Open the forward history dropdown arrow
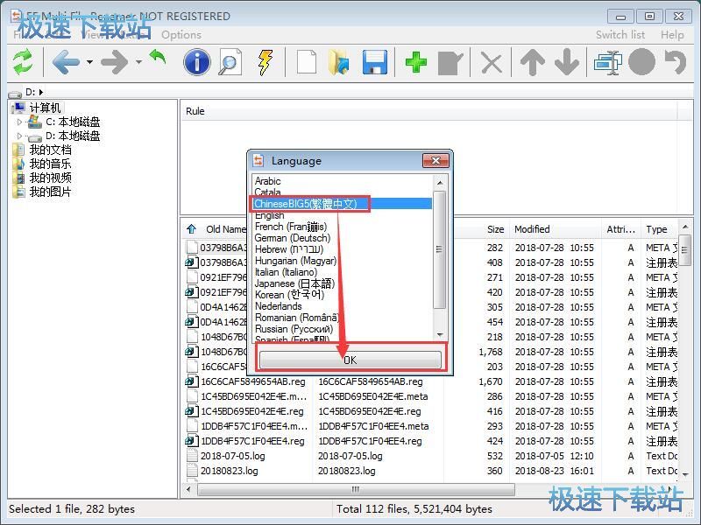The height and width of the screenshot is (525, 701). (x=139, y=62)
